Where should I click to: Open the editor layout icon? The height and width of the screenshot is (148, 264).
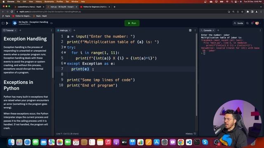pyautogui.click(x=190, y=30)
